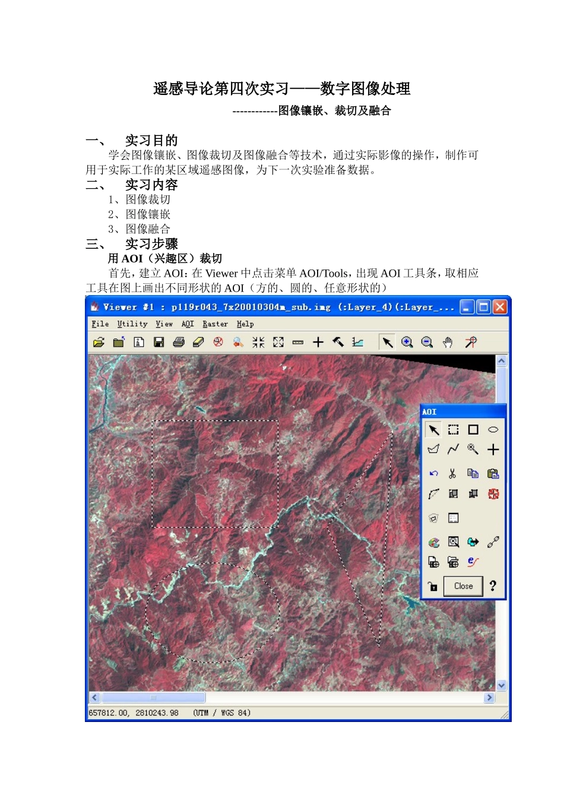
Task: Click the scissors cut icon in AOI panel
Action: [x=452, y=474]
